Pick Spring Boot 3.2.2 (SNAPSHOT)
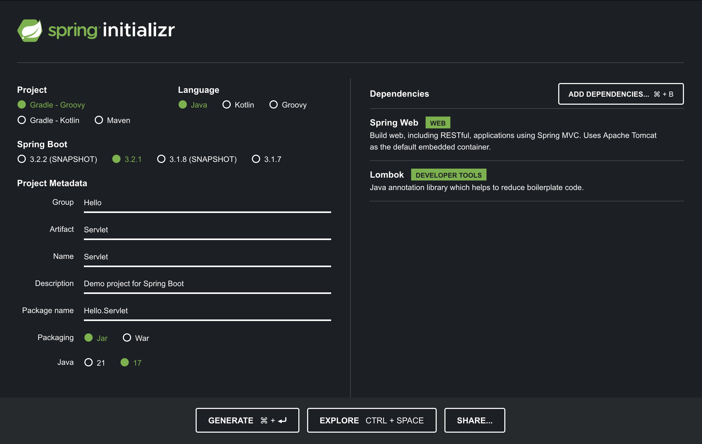Image resolution: width=702 pixels, height=444 pixels. (x=22, y=159)
